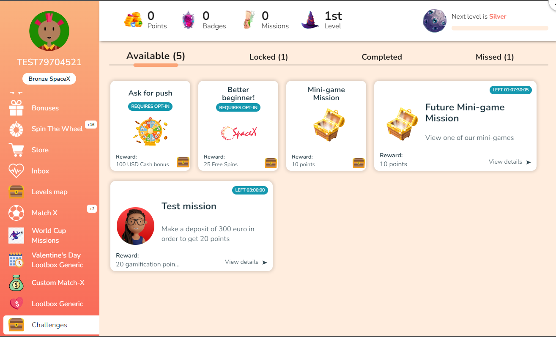View details of Future Mini-game Mission

[x=509, y=162]
